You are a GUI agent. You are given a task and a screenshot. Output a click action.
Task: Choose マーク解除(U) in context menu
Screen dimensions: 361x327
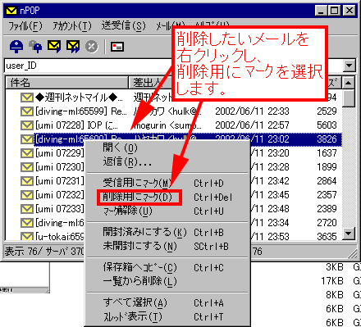167,211
